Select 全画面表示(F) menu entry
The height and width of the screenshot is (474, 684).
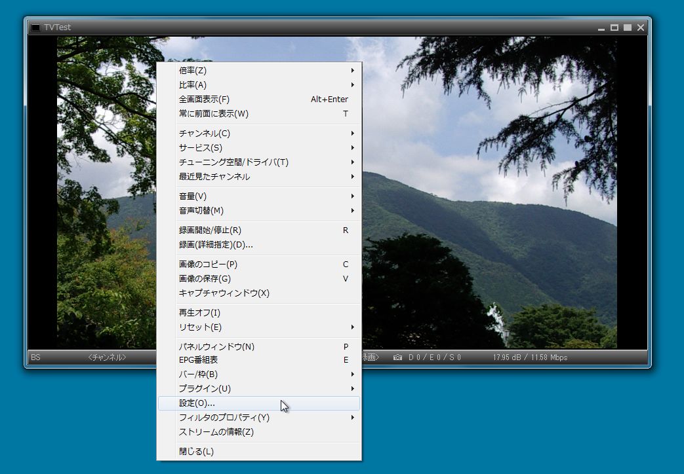pyautogui.click(x=259, y=100)
